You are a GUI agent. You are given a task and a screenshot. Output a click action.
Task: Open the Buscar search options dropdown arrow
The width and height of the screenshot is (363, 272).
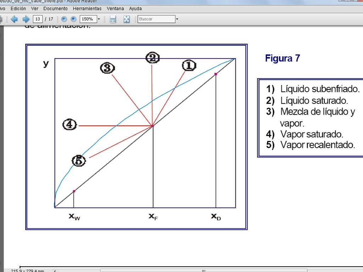pyautogui.click(x=177, y=19)
